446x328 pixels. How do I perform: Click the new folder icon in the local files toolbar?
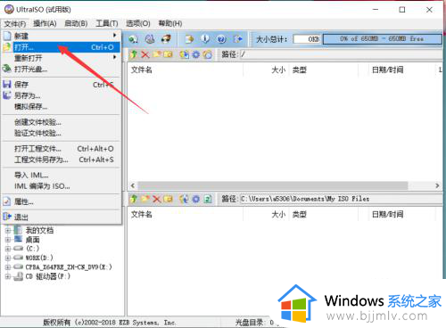pos(145,199)
